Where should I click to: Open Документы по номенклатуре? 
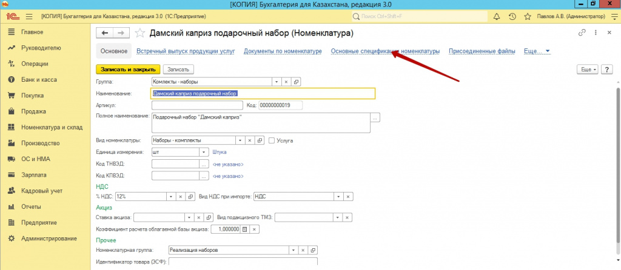click(x=283, y=51)
